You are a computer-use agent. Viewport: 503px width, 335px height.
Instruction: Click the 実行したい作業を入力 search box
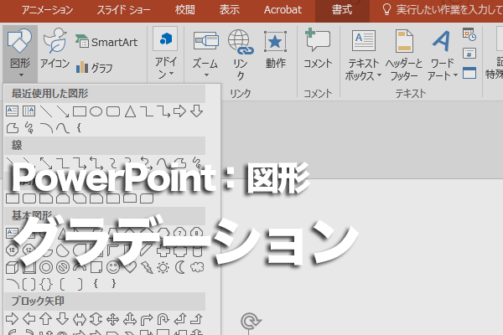pyautogui.click(x=443, y=9)
